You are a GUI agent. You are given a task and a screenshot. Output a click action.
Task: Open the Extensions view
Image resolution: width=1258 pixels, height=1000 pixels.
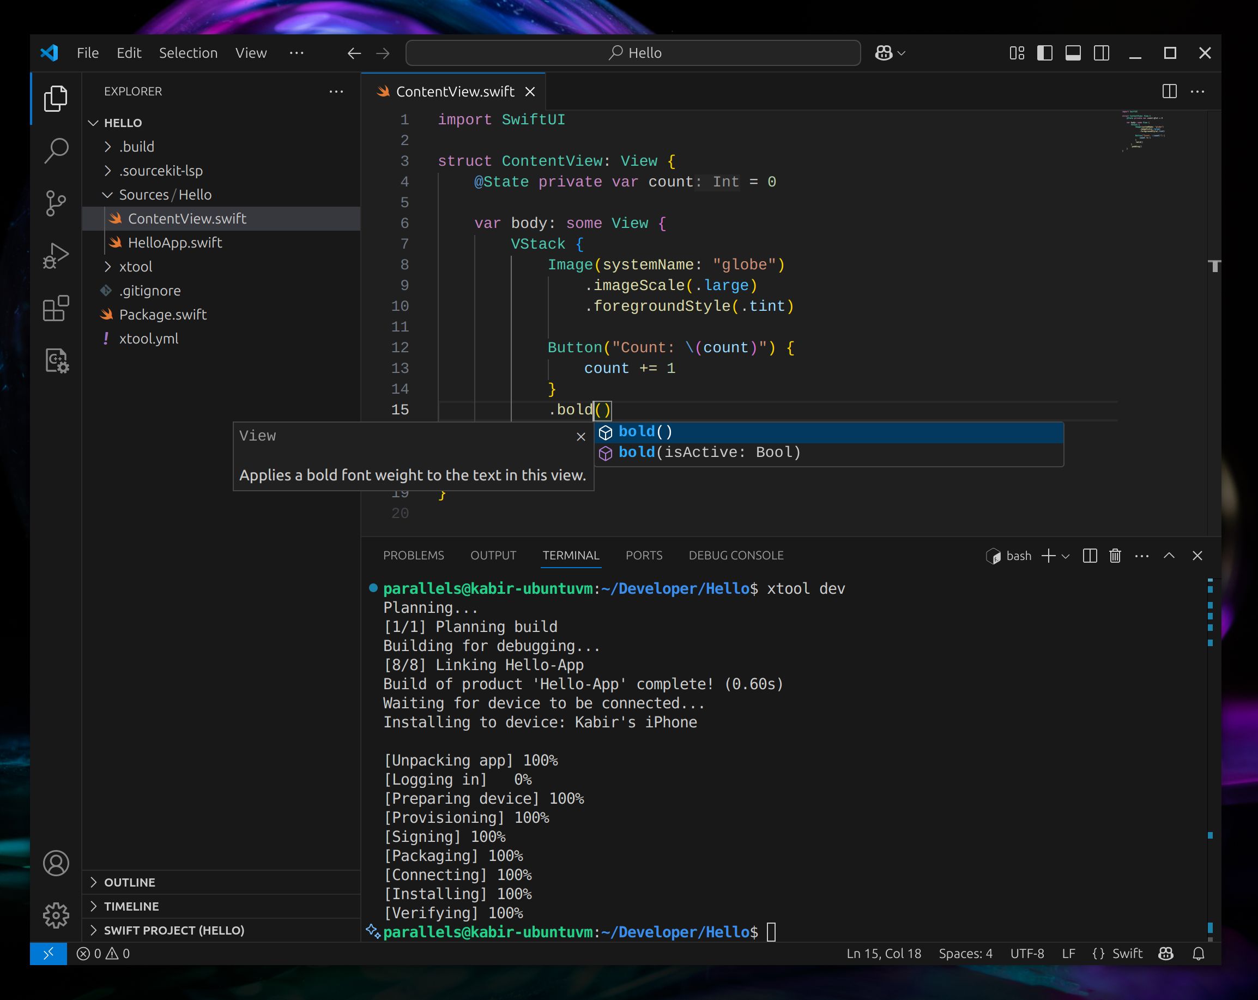click(56, 309)
